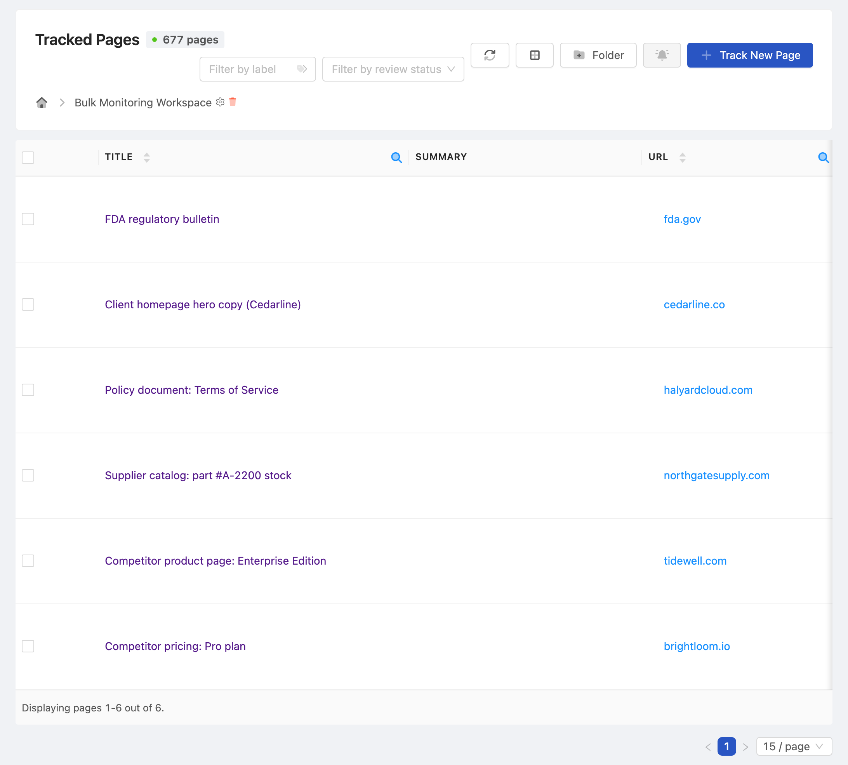Click Track New Page button
The image size is (848, 765).
point(750,55)
